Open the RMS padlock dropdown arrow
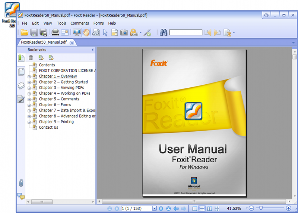Viewport: 298px width, 213px height. 141,33
